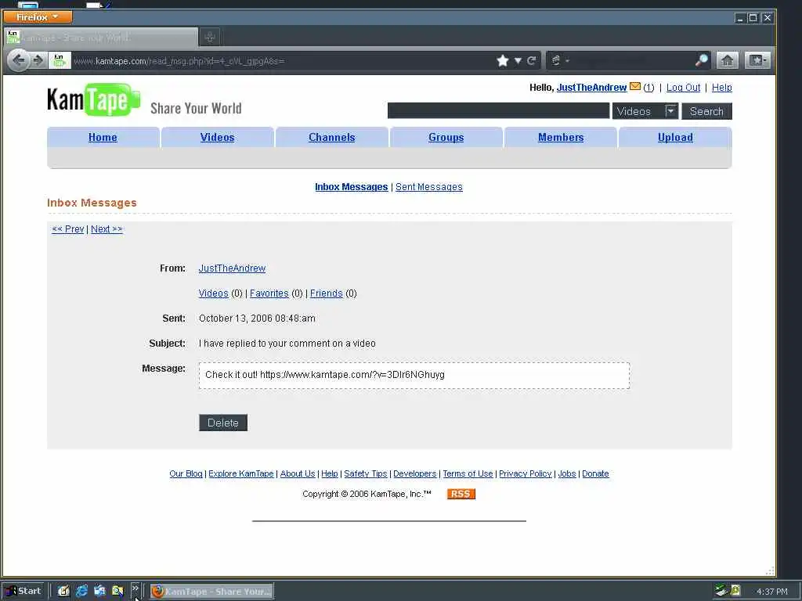802x601 pixels.
Task: Click the first quick launch icon beside Start
Action: point(63,591)
